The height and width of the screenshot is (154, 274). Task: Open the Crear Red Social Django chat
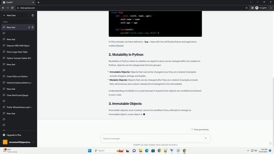pyautogui.click(x=18, y=95)
